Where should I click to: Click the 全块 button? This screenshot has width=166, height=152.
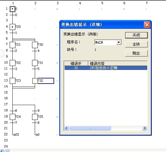136,44
